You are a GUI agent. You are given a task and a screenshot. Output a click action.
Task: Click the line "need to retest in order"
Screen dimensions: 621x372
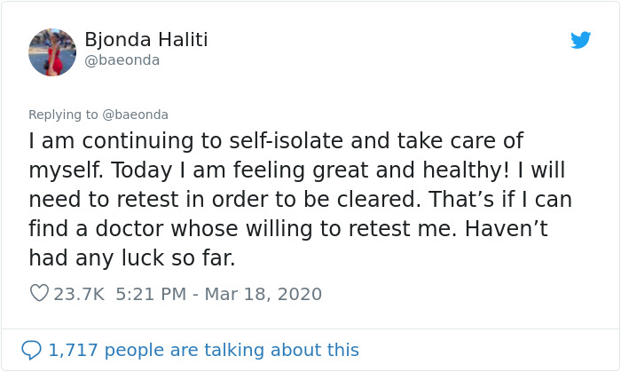[300, 199]
